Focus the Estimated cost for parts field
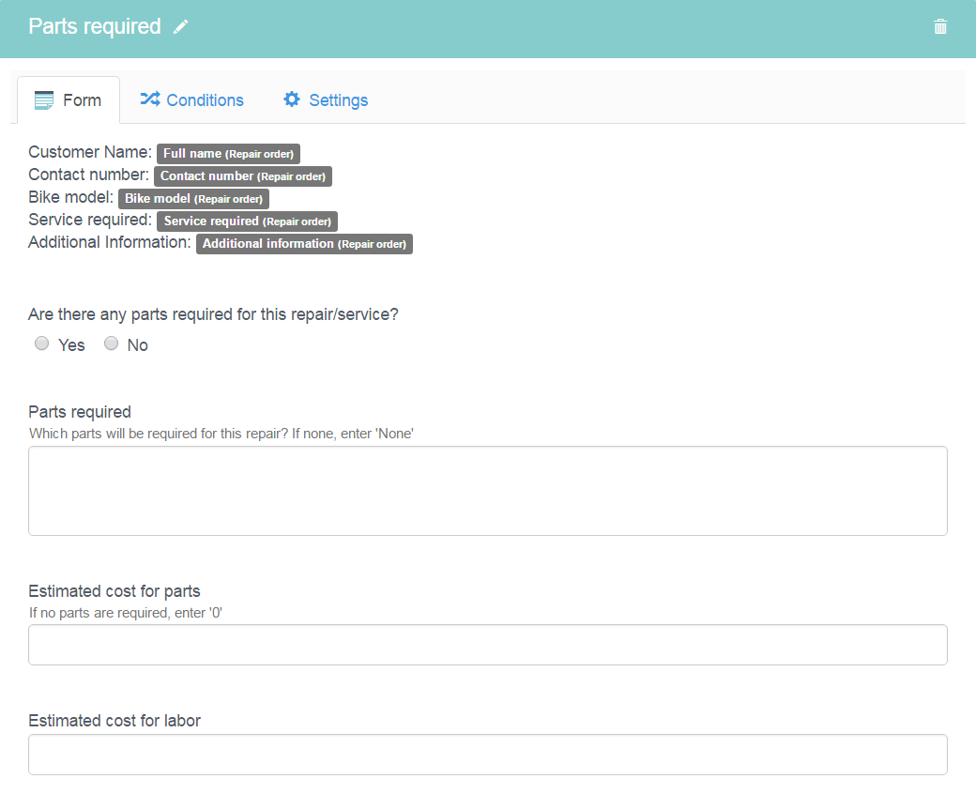Viewport: 976px width, 809px height. (x=488, y=645)
